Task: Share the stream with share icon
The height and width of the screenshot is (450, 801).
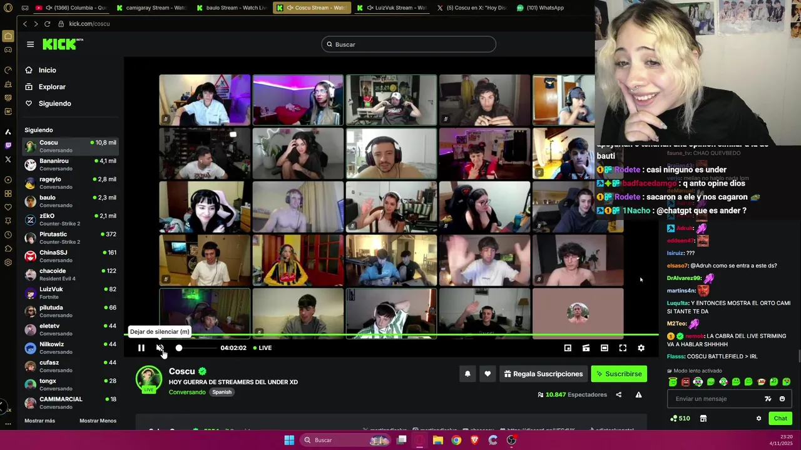Action: pyautogui.click(x=619, y=395)
